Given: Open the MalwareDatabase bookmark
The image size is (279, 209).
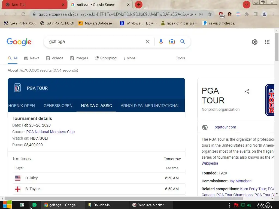Looking at the screenshot, I should pos(97,23).
